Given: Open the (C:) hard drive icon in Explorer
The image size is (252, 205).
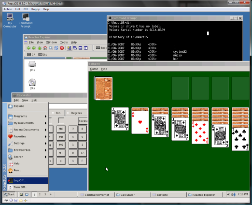Looking at the screenshot, I should point(32,66).
